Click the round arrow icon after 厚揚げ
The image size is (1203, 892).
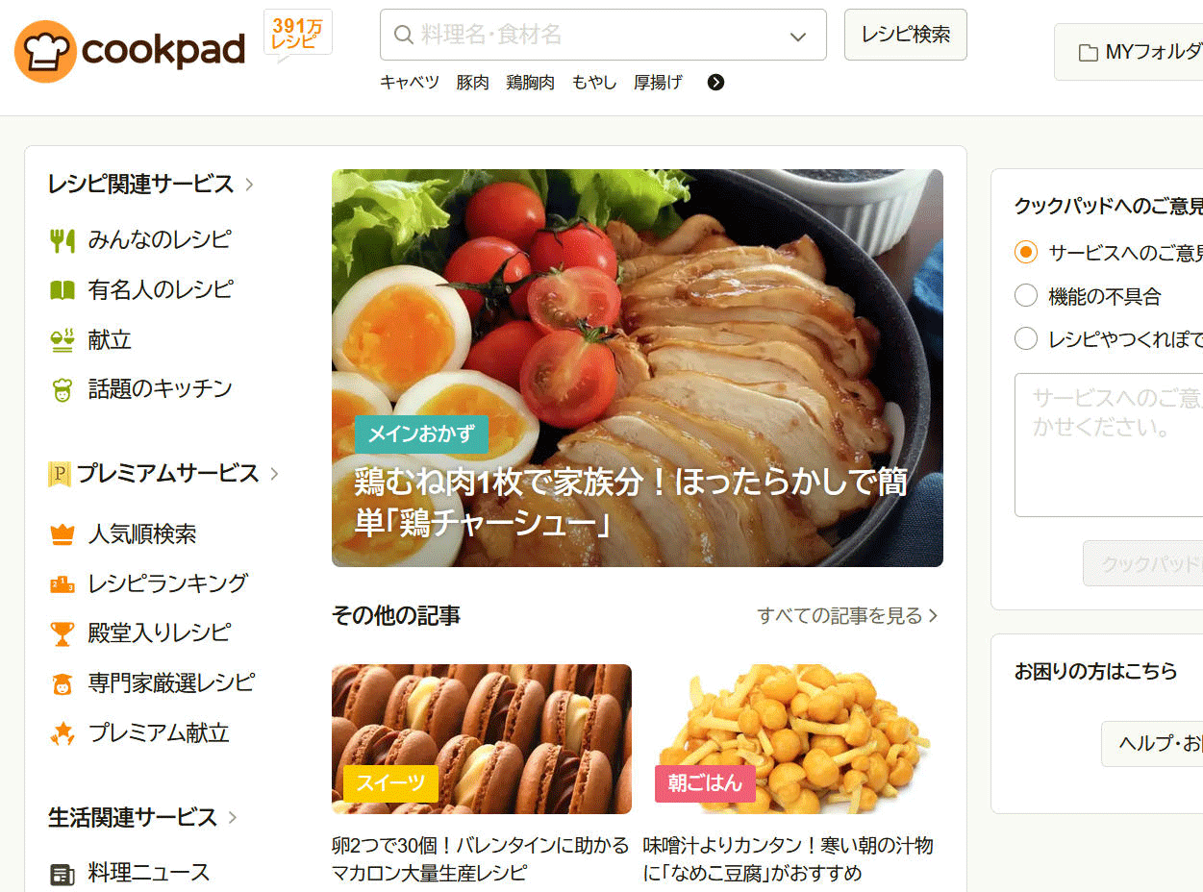pos(715,83)
